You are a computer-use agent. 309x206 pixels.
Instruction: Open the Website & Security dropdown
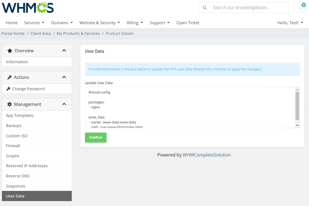click(100, 23)
